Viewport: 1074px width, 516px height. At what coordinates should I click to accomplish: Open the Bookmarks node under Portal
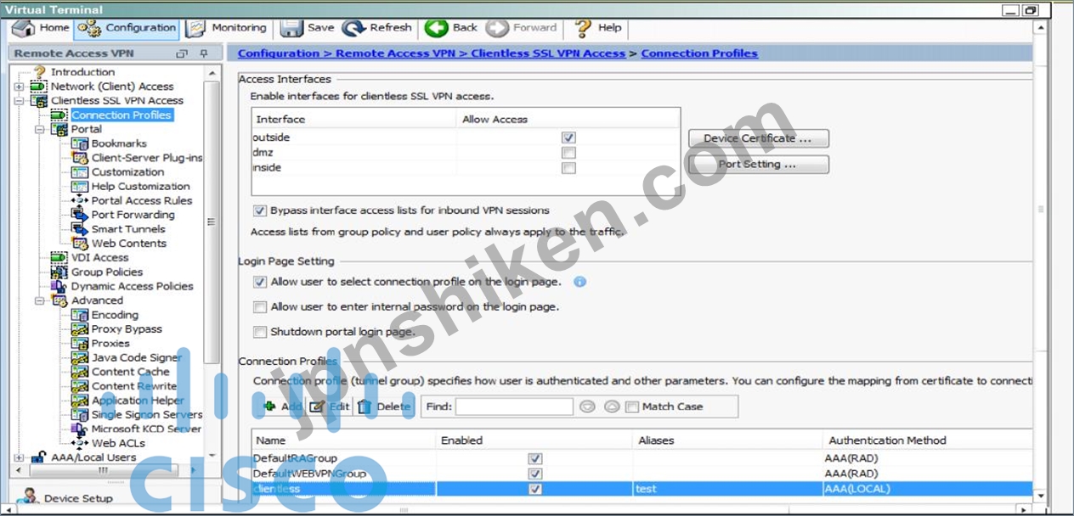[119, 143]
